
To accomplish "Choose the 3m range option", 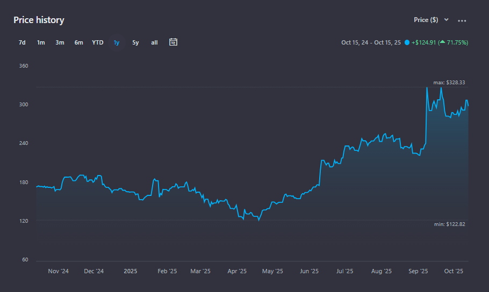I will coord(60,42).
